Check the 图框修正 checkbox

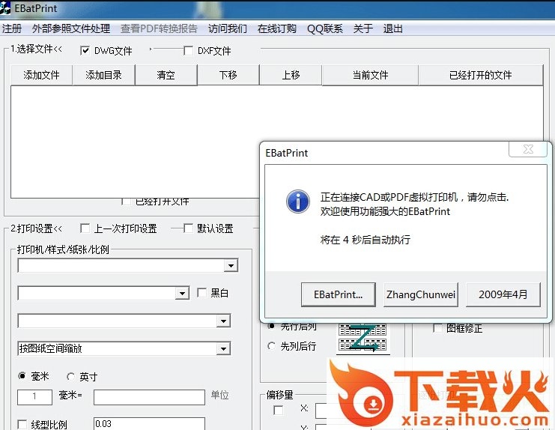click(x=438, y=328)
